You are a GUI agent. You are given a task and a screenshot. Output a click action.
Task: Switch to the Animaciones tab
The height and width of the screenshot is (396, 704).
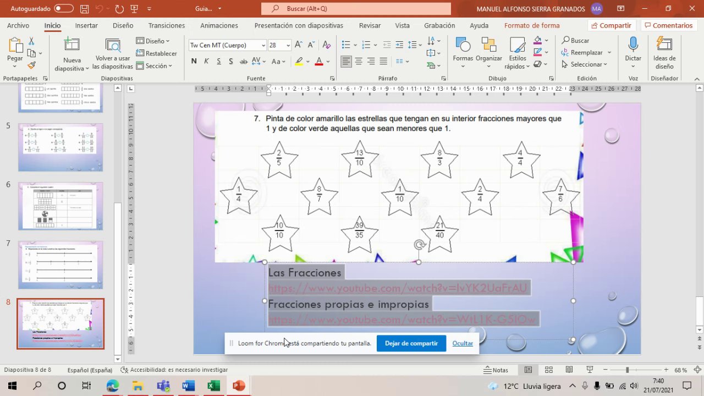click(x=219, y=25)
